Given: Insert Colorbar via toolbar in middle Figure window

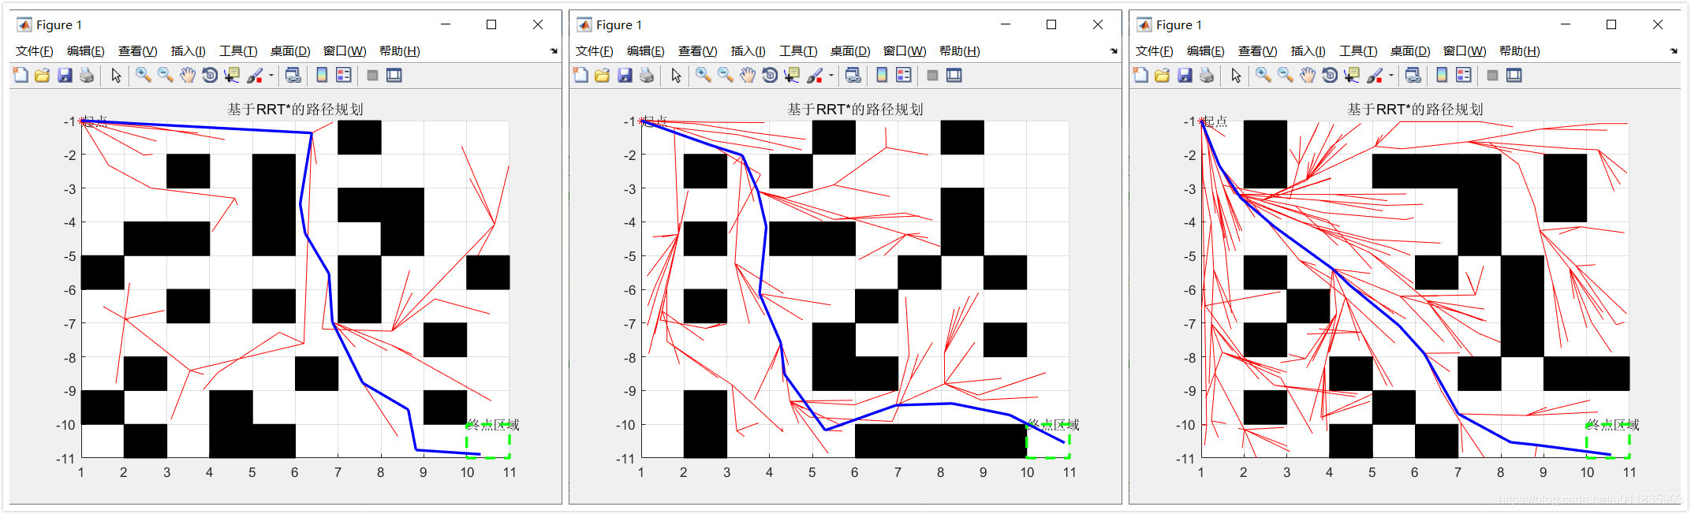Looking at the screenshot, I should tap(882, 75).
